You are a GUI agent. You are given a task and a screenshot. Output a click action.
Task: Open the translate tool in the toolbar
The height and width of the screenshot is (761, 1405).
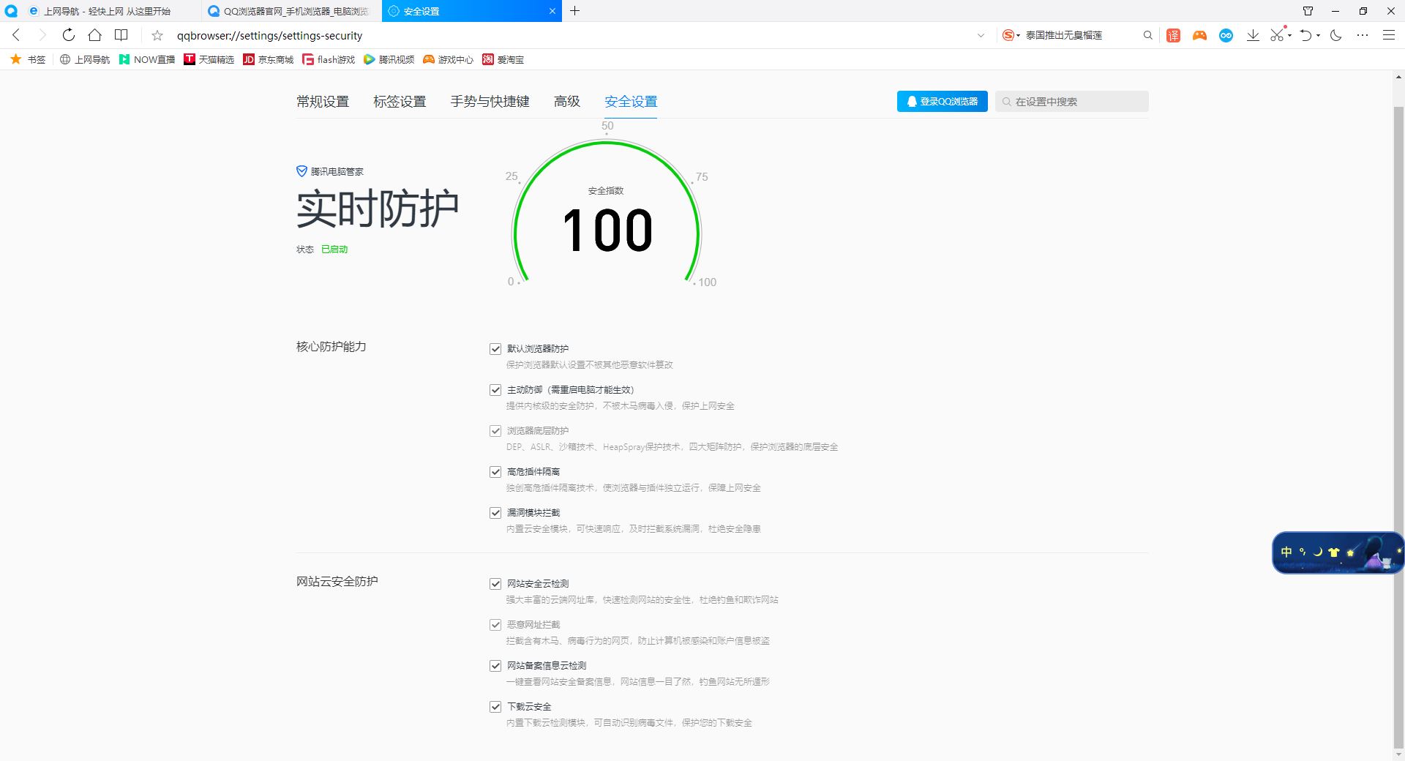[x=1173, y=34]
